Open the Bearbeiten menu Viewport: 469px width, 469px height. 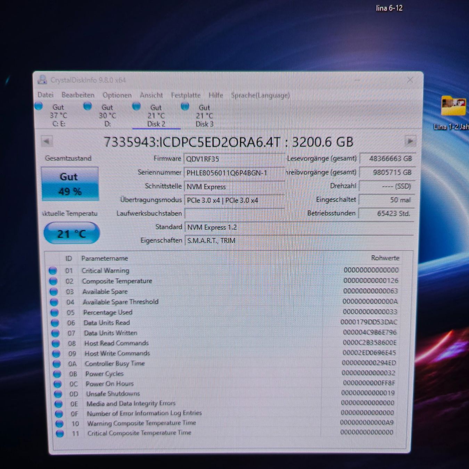pyautogui.click(x=78, y=95)
